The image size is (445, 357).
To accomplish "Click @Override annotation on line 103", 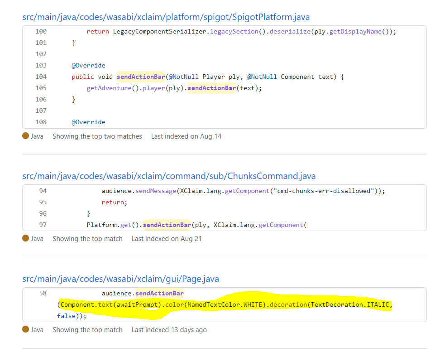I will coord(89,66).
